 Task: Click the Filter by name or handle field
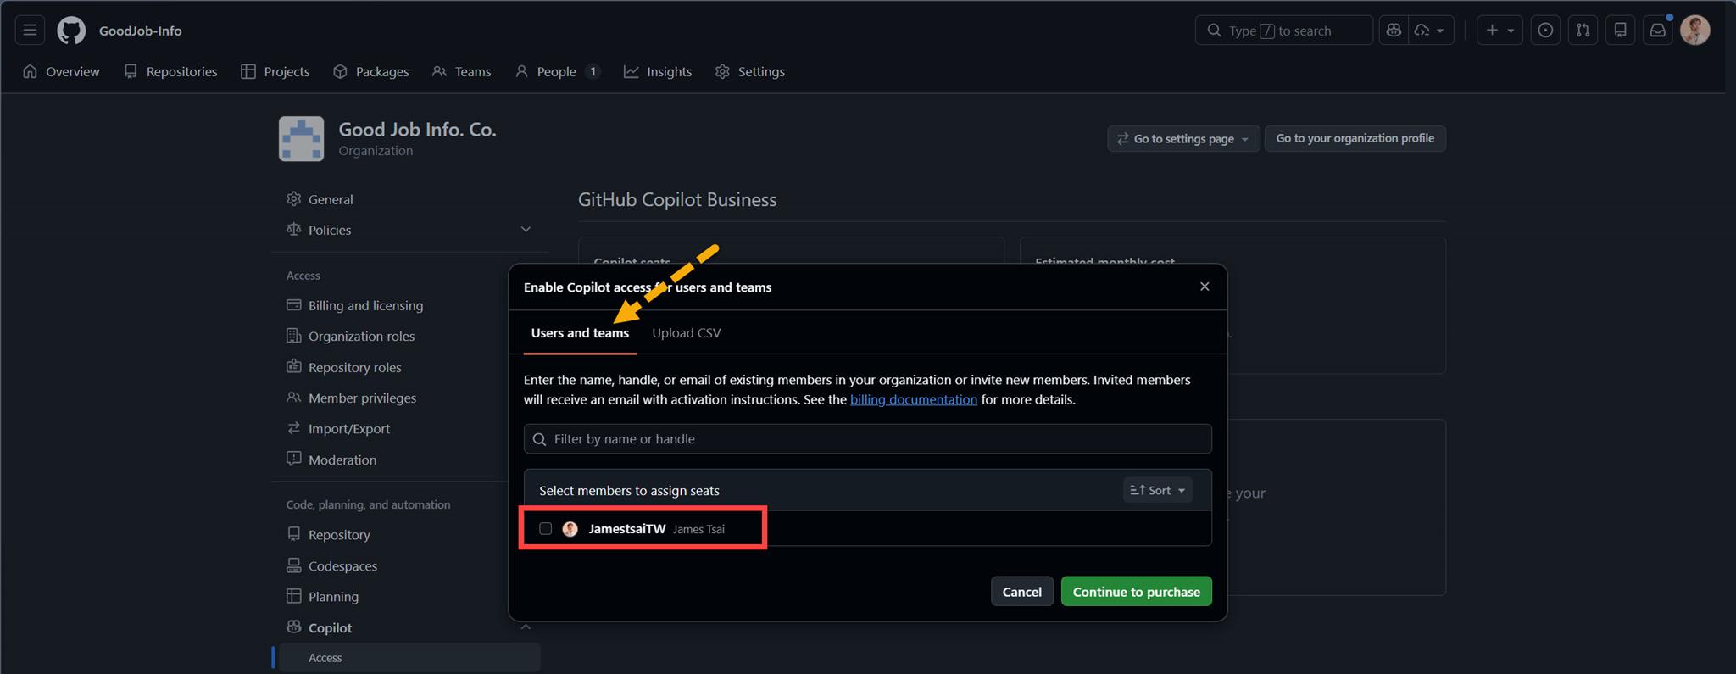tap(867, 439)
